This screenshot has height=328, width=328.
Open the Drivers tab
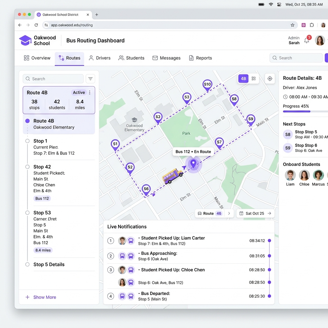100,58
